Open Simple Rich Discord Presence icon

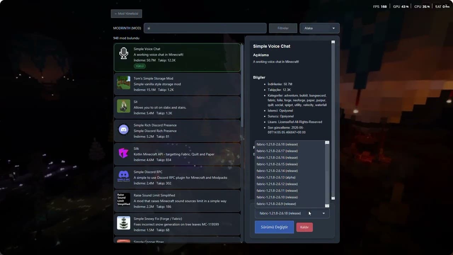pos(124,129)
